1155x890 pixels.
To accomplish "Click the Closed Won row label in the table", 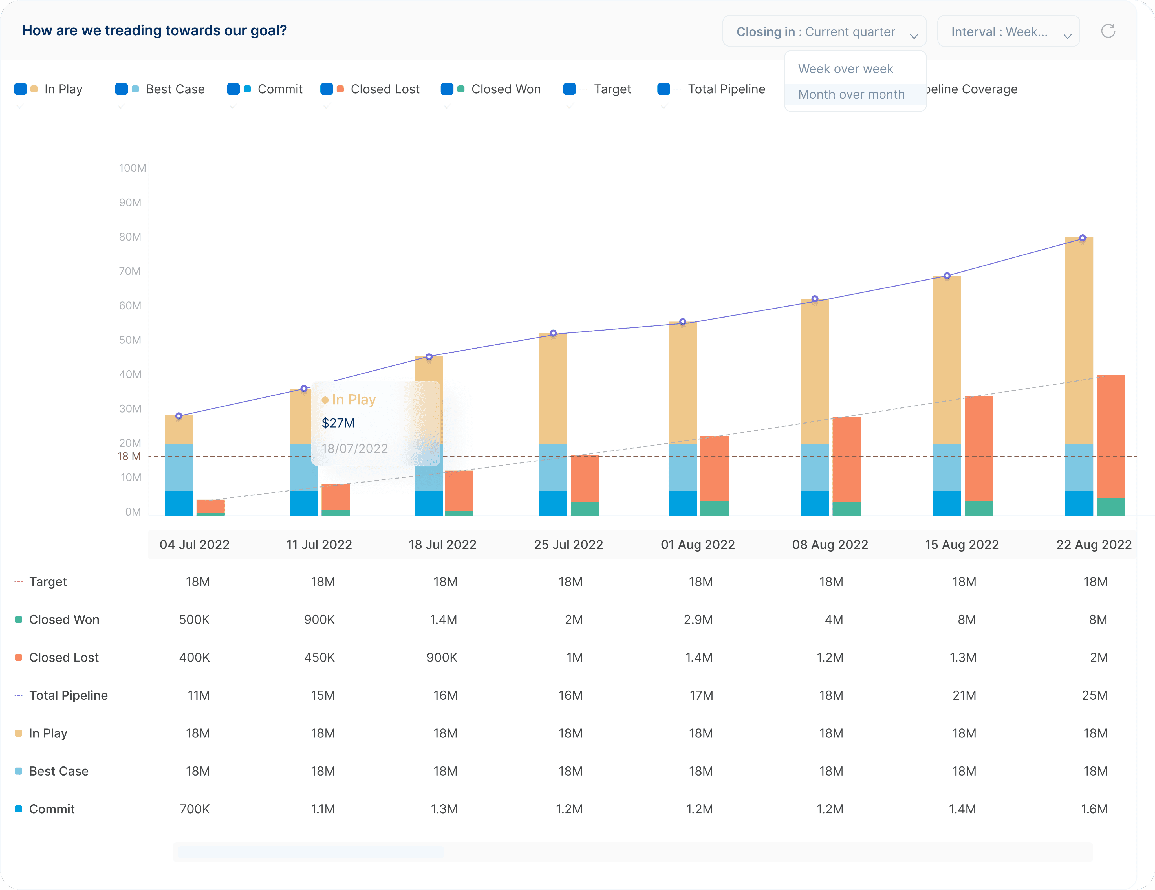I will tap(64, 619).
